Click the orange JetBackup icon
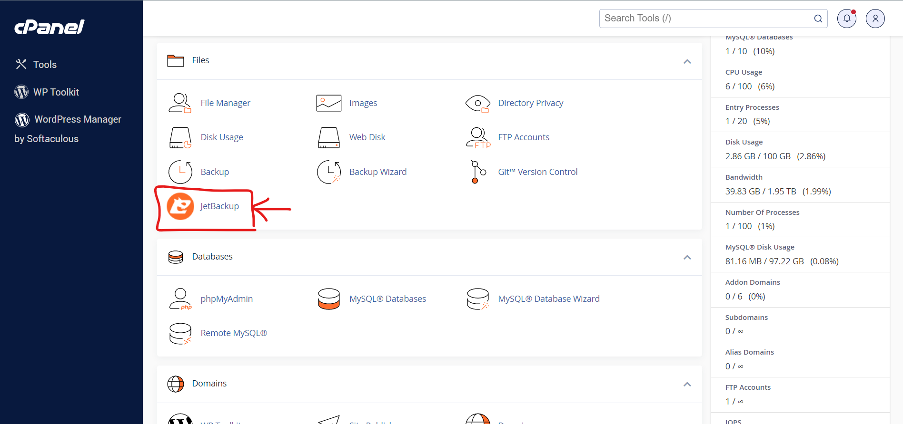 pyautogui.click(x=180, y=206)
